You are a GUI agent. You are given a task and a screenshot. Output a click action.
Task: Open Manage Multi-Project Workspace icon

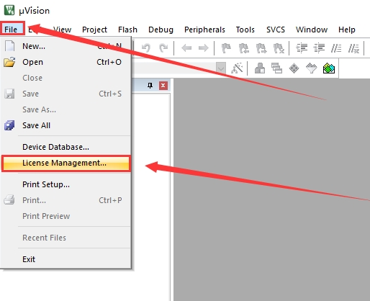pyautogui.click(x=276, y=68)
